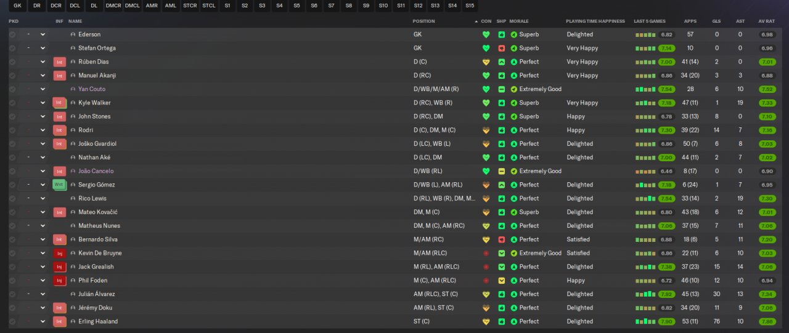The width and height of the screenshot is (789, 333).
Task: Click the Inj icon beside Phil Foden
Action: click(59, 280)
